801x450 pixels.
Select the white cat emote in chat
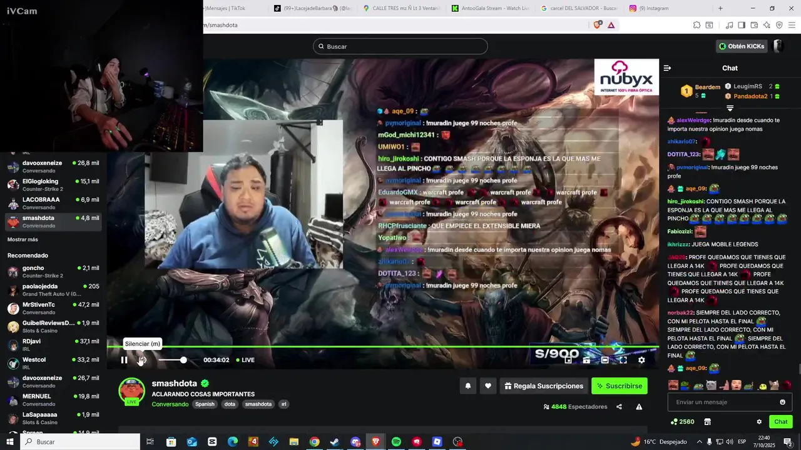(711, 385)
